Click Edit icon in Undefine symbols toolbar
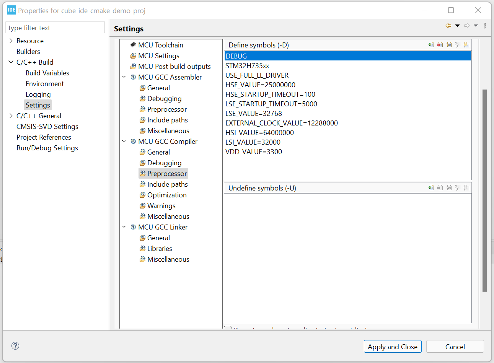This screenshot has height=363, width=494. 449,188
